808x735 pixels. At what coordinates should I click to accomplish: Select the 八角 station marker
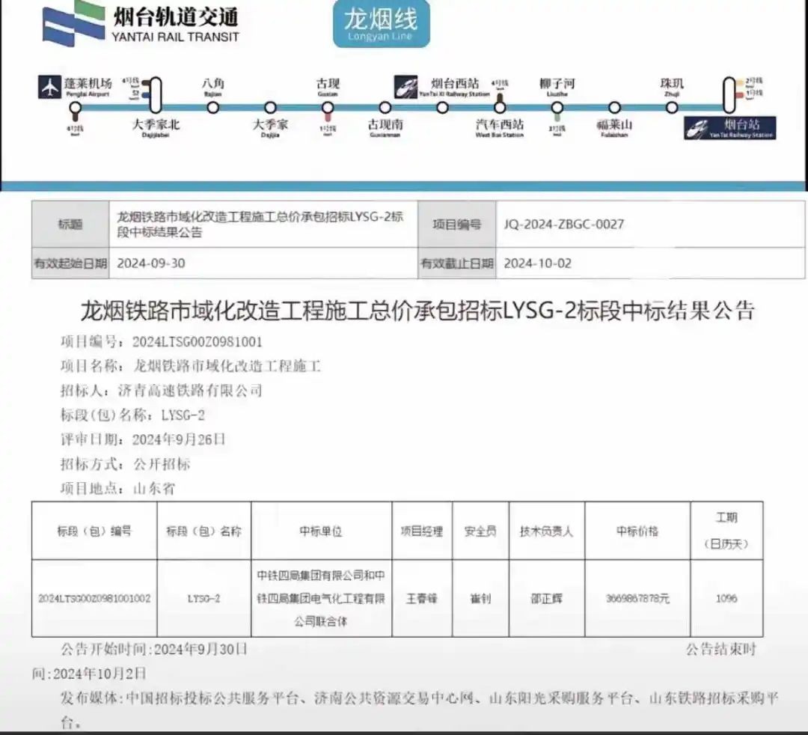[x=213, y=107]
